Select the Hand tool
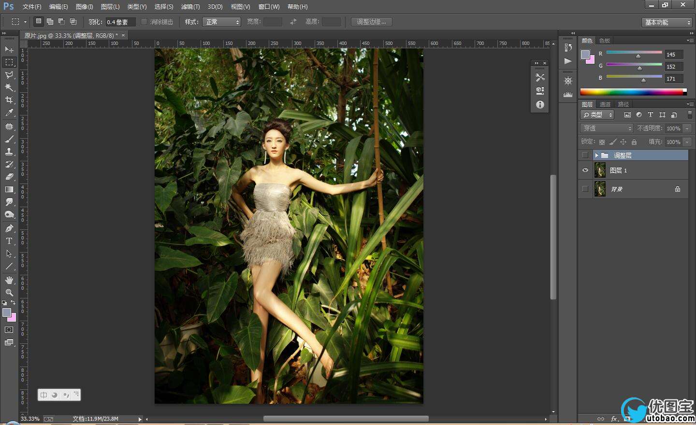 point(9,280)
